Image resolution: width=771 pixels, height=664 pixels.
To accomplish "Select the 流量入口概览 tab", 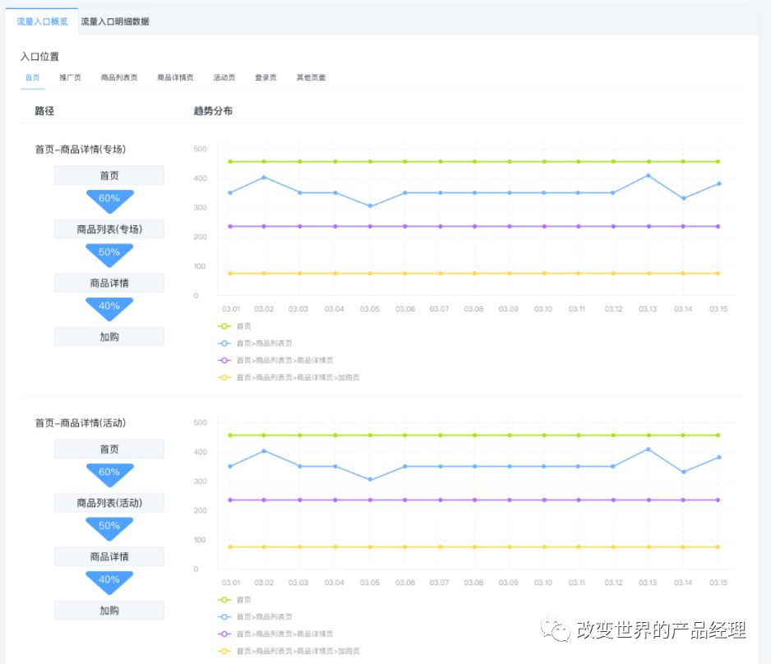I will coord(42,21).
